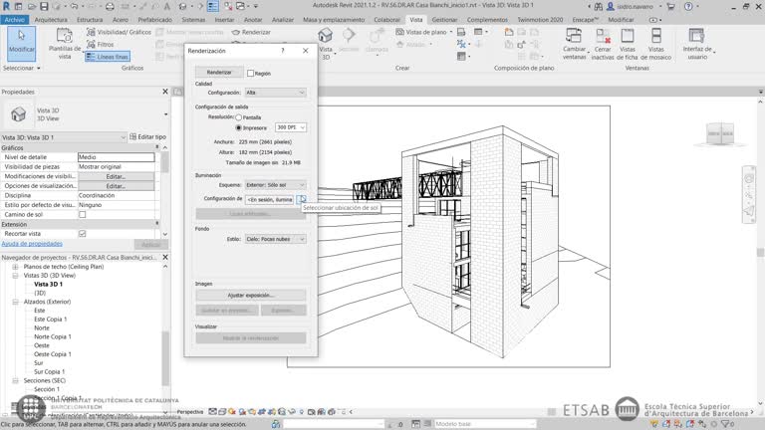Switch to Insertar ribbon tab
Screen dimensions: 765x430
tap(224, 20)
